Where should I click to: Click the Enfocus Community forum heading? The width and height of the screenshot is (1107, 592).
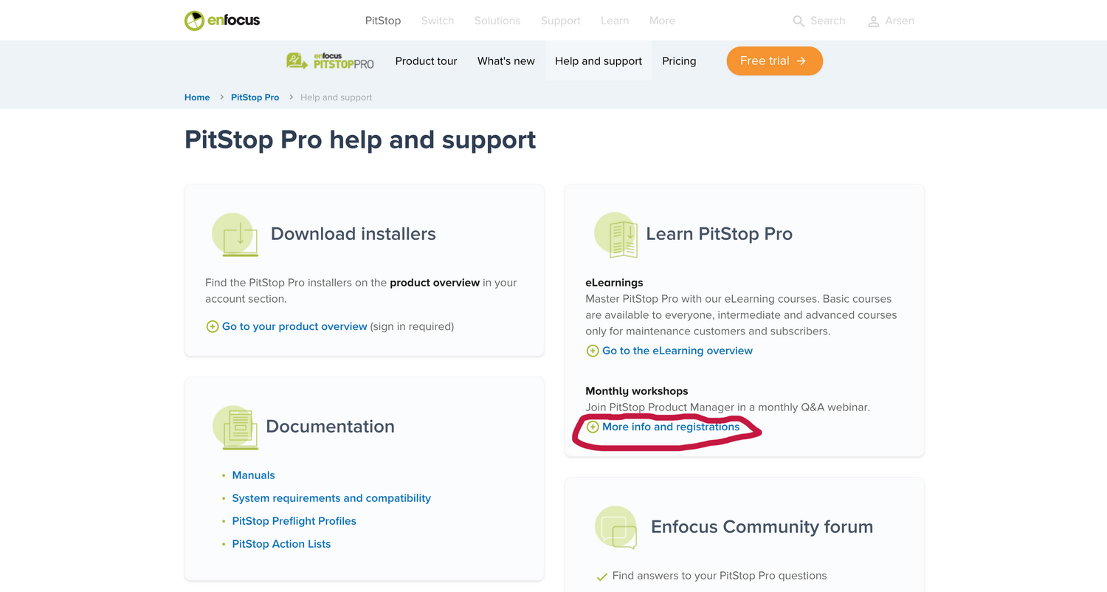tap(762, 526)
